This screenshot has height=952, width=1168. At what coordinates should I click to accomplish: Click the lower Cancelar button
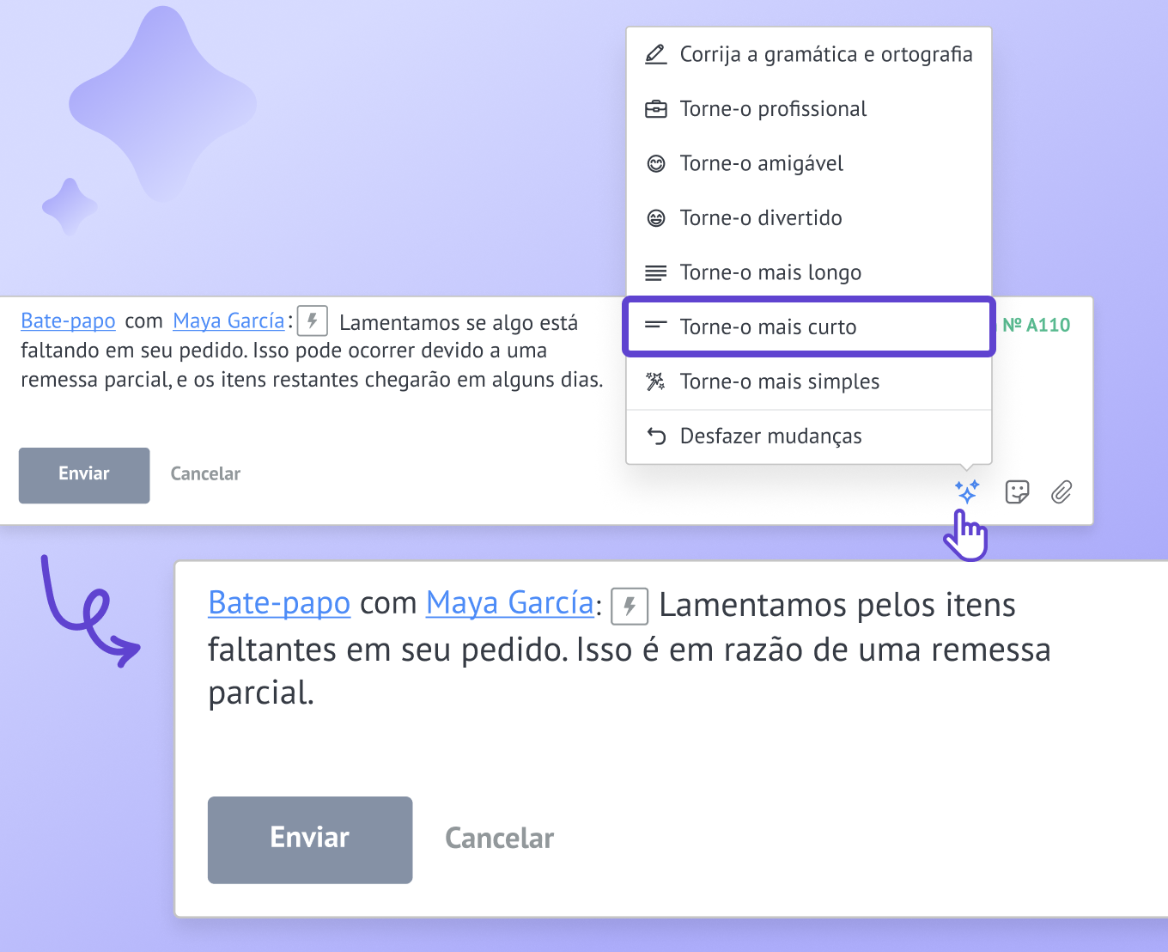pos(500,839)
